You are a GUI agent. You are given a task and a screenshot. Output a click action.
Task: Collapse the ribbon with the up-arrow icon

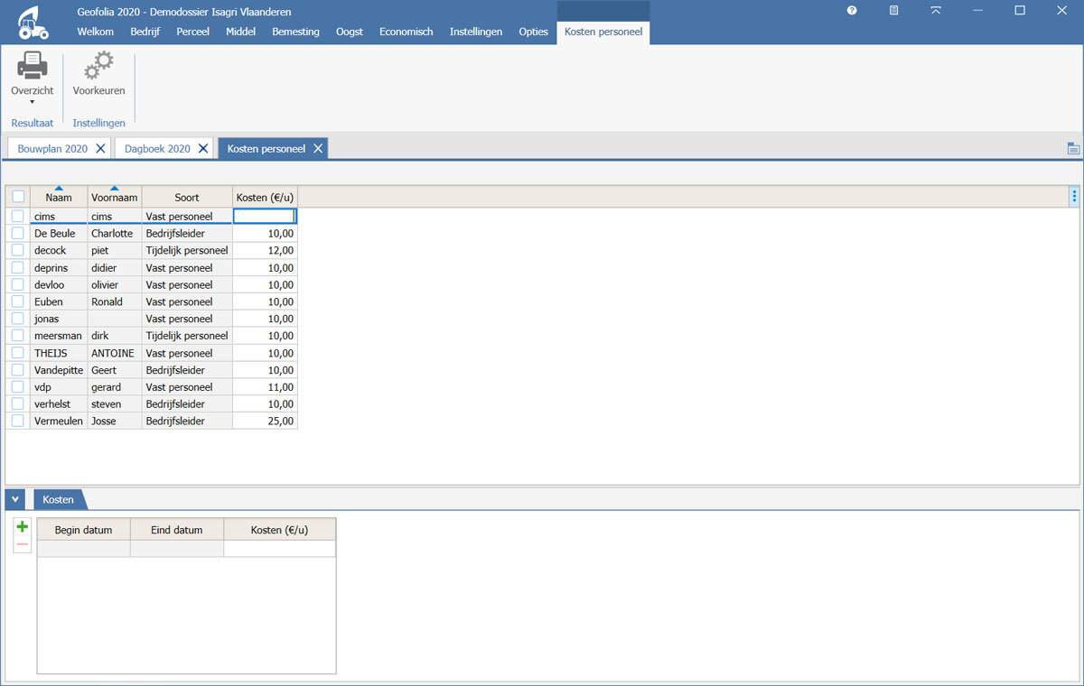pos(936,10)
